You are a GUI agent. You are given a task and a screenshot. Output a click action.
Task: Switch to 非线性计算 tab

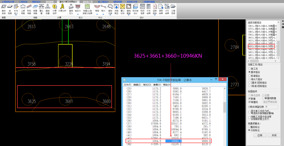132,2
